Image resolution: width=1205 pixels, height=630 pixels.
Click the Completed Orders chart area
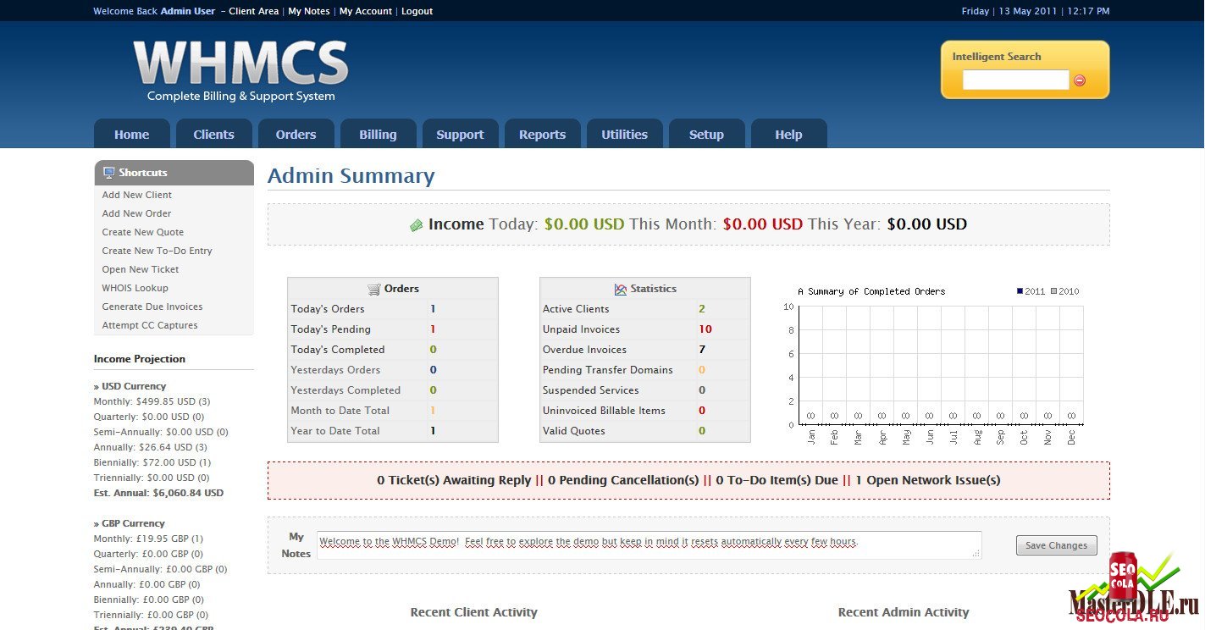coord(940,365)
